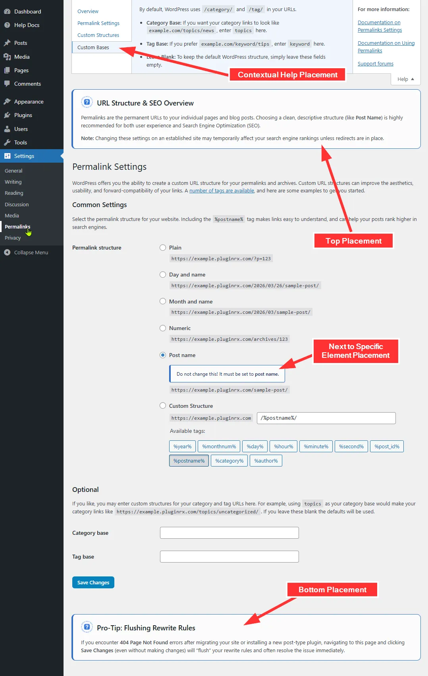Click the custom structure text field

[x=326, y=418]
